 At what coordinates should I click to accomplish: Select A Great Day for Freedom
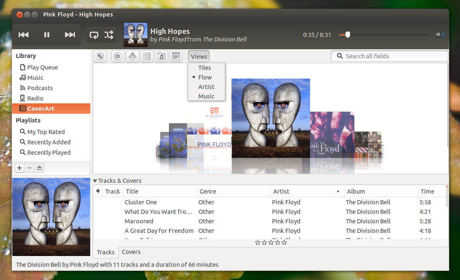click(x=270, y=231)
